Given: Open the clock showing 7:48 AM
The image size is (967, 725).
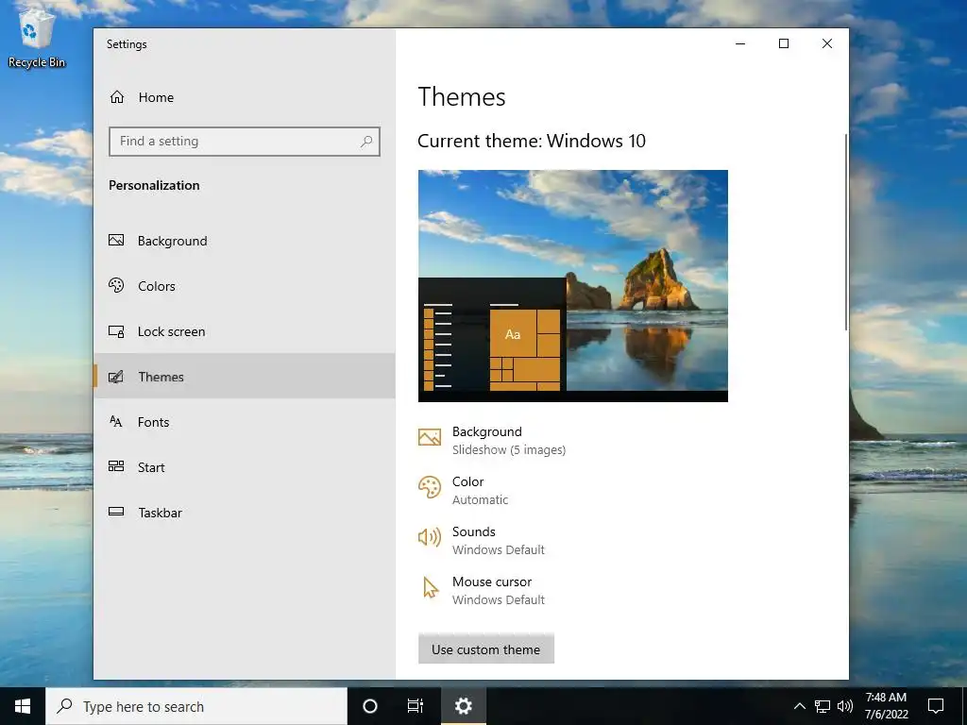Looking at the screenshot, I should click(886, 706).
